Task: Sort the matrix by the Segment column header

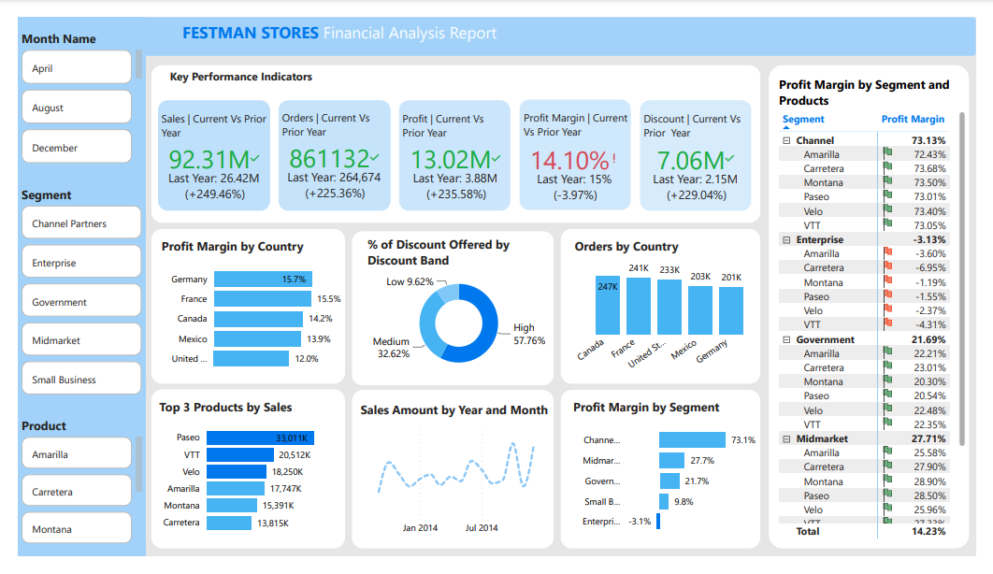Action: [803, 119]
